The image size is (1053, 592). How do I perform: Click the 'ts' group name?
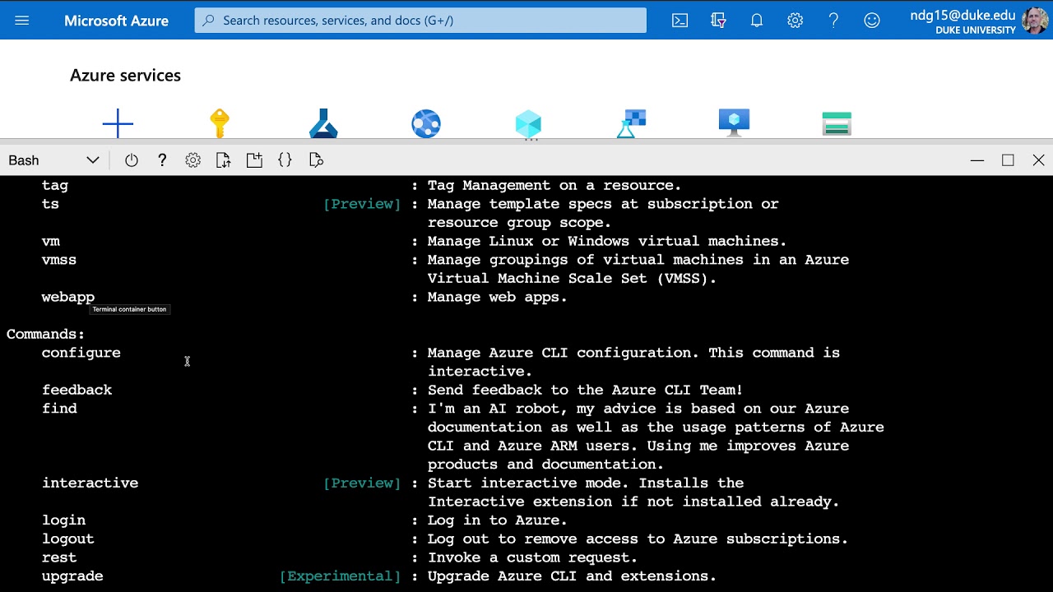click(50, 204)
